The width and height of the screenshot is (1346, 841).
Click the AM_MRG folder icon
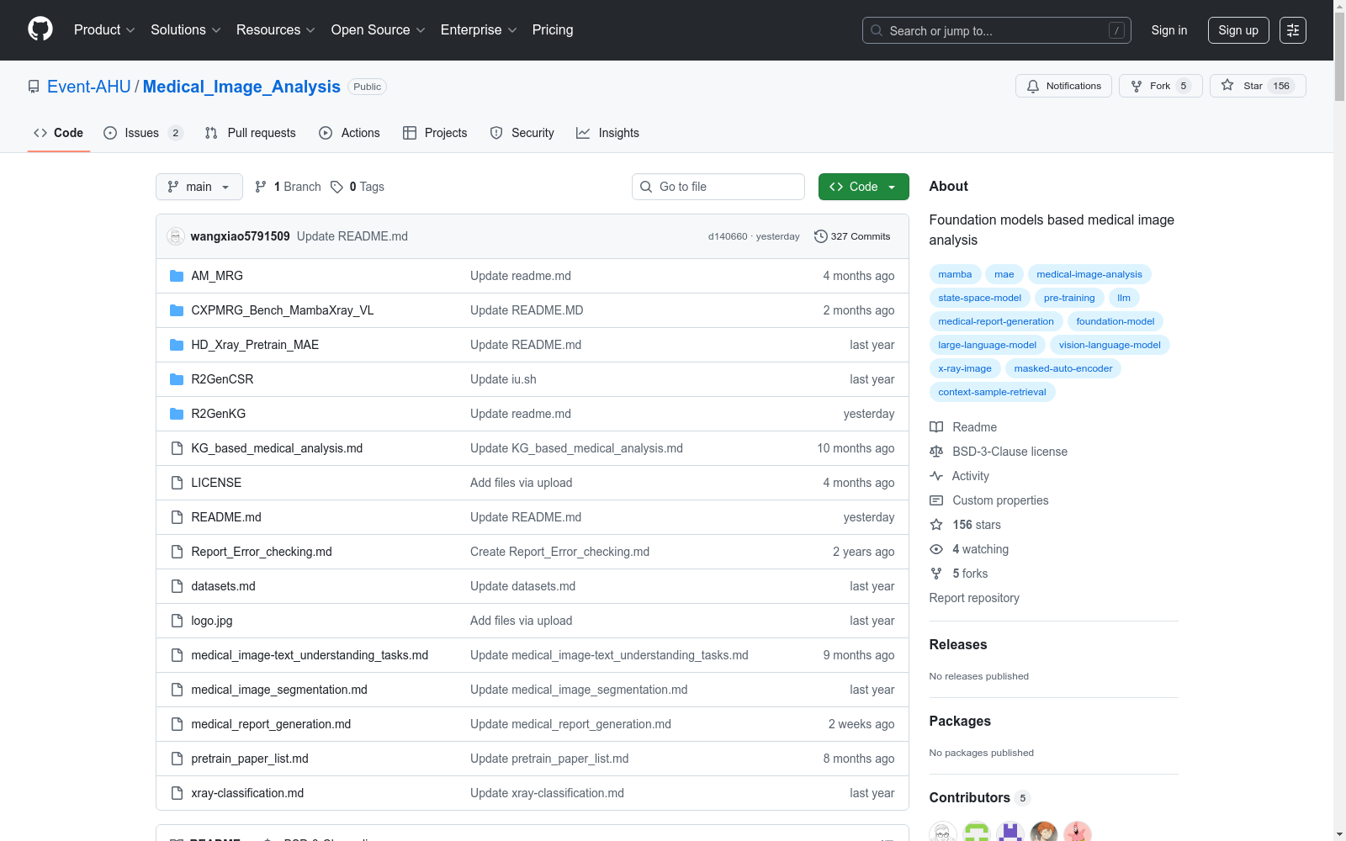pos(177,276)
